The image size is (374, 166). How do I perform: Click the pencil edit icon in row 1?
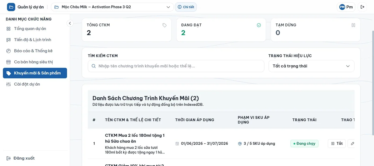tap(352, 144)
